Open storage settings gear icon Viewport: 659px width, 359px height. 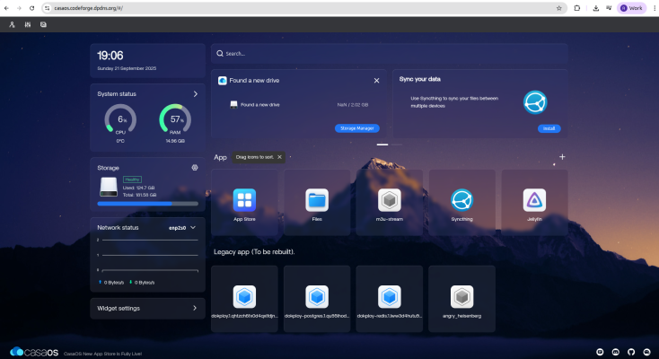(x=195, y=168)
